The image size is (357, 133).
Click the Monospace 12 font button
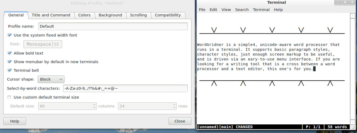[x=43, y=44]
